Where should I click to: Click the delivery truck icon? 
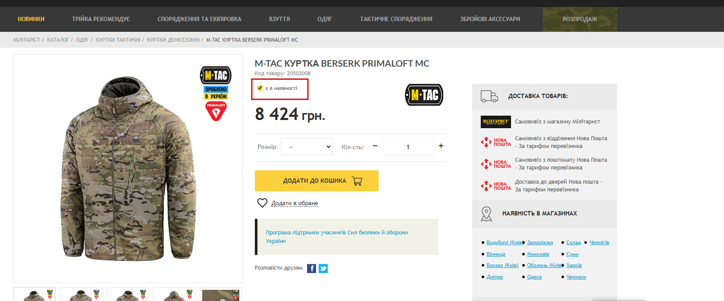point(489,96)
